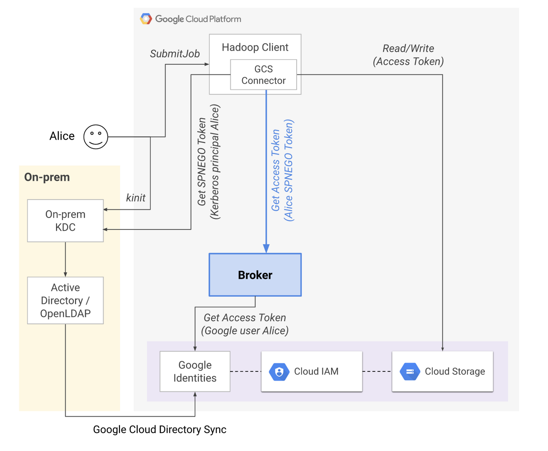Image resolution: width=548 pixels, height=451 pixels.
Task: Click the On-prem heading
Action: (47, 177)
